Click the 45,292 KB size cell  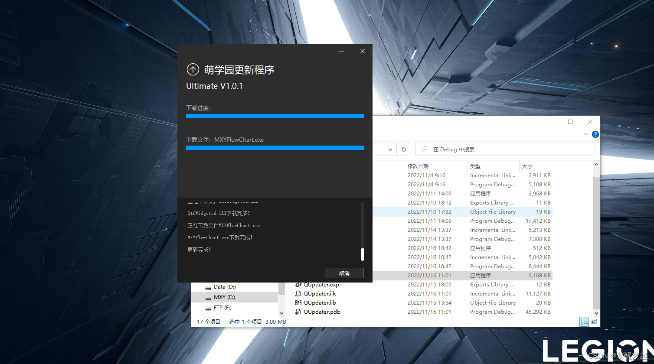(x=538, y=312)
